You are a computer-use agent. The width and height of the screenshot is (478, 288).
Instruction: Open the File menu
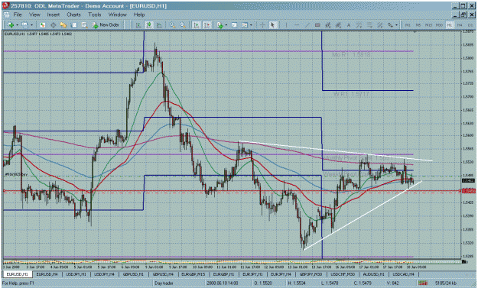click(18, 15)
